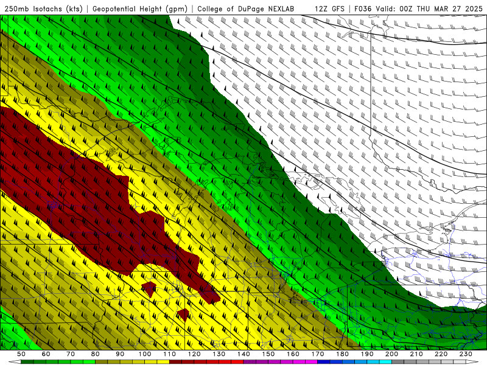
Task: Click the 'F036' forecast hour text
Action: coord(363,9)
